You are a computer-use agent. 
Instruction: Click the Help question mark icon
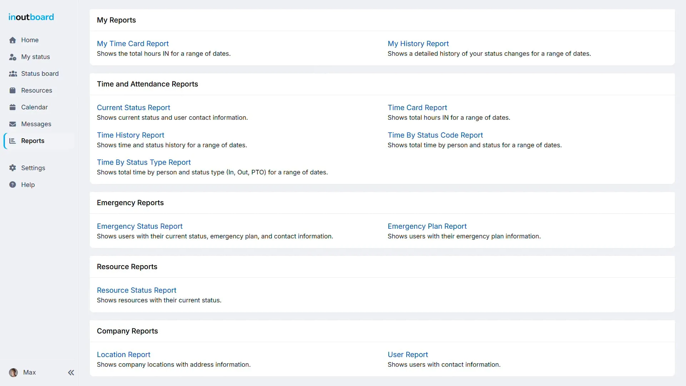(13, 185)
